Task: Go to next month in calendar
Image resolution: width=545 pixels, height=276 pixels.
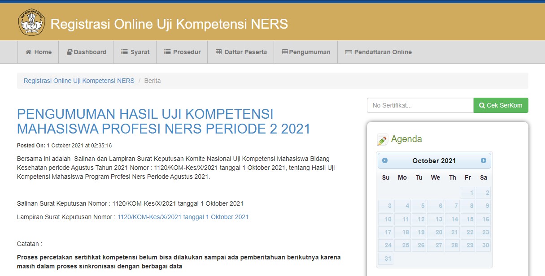Action: 484,161
